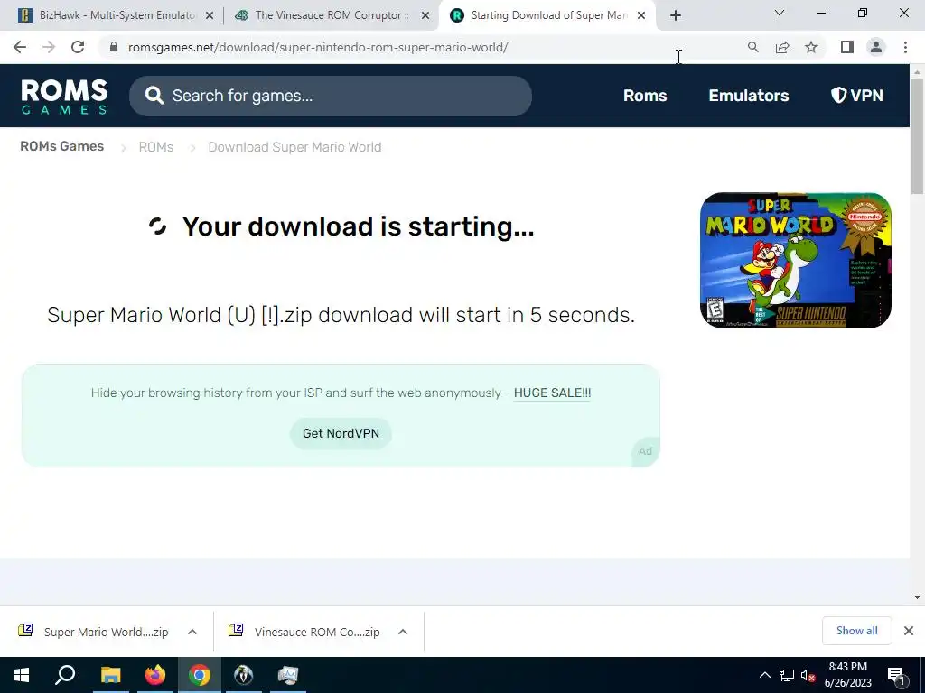Click the page vertical scrollbar thumb

917,135
